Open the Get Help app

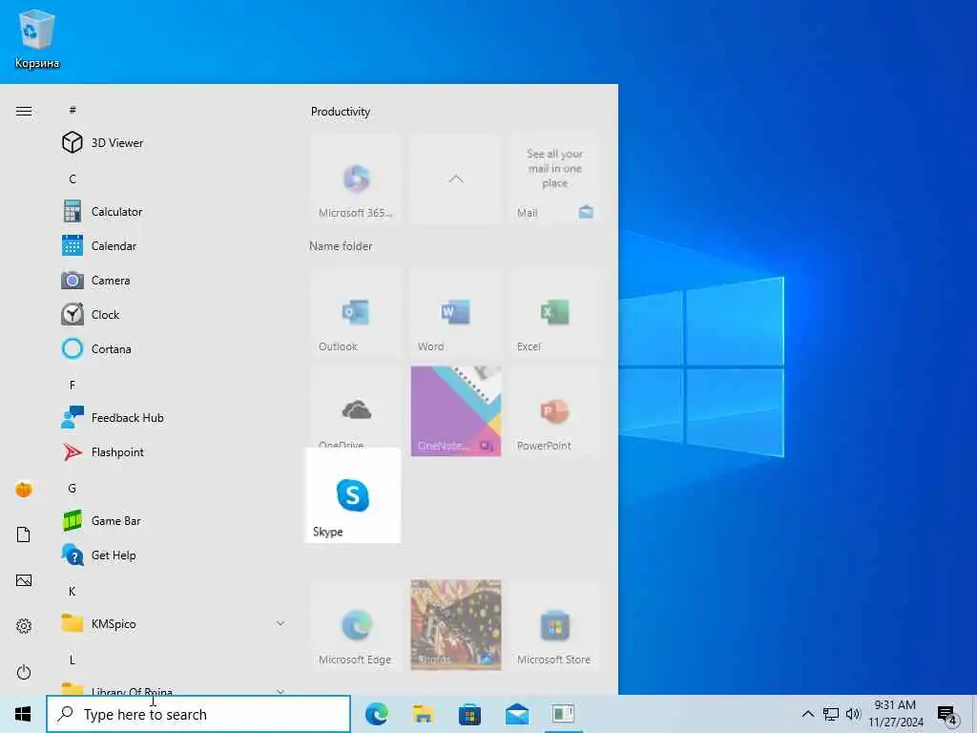(172, 555)
